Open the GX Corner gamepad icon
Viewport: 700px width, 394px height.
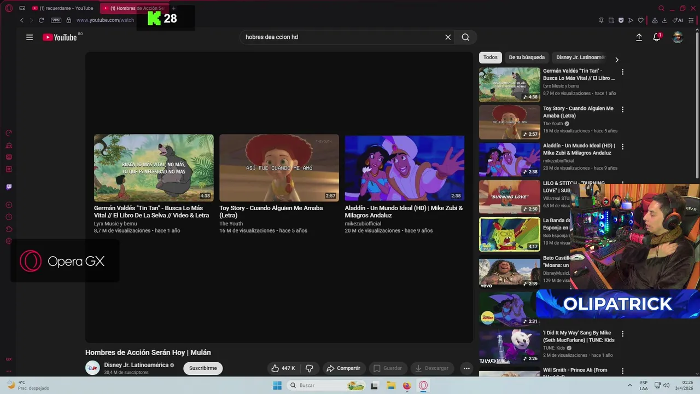pyautogui.click(x=22, y=8)
